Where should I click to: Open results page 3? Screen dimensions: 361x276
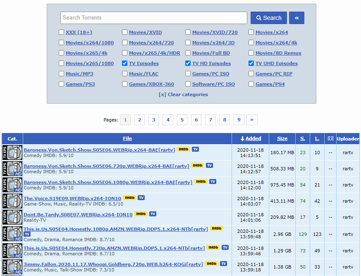[x=153, y=120]
